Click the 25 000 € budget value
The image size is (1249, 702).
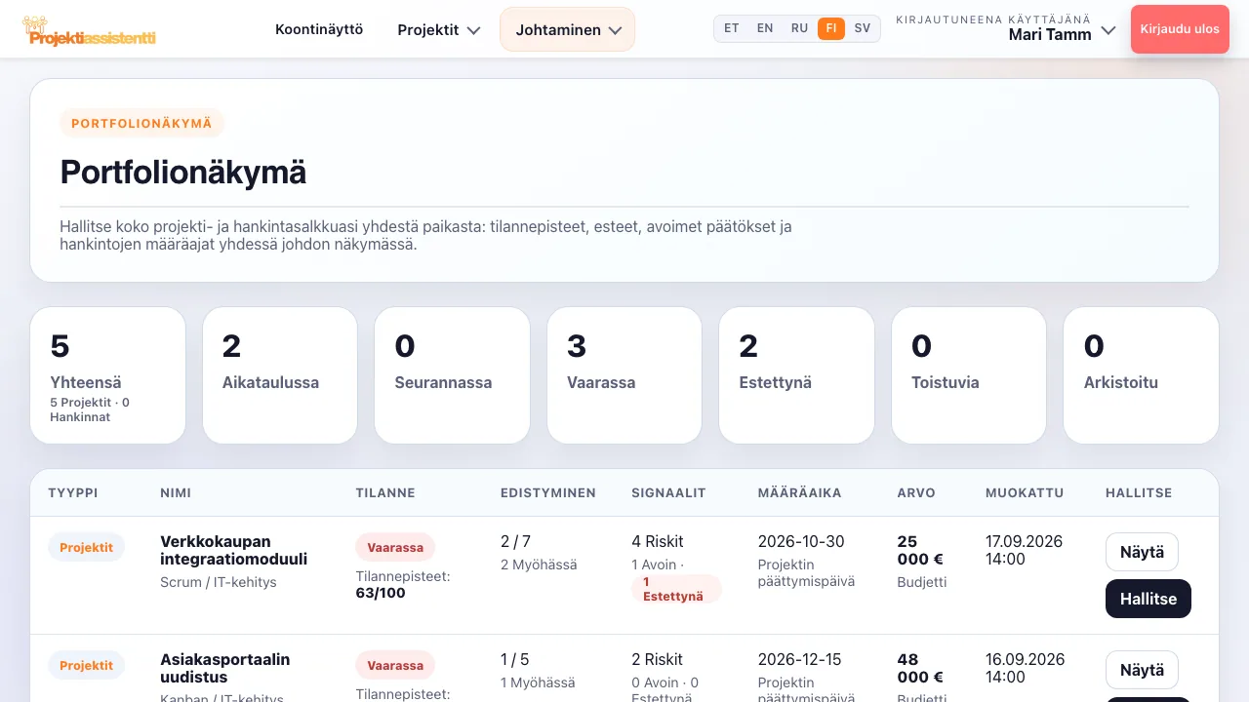pyautogui.click(x=920, y=550)
